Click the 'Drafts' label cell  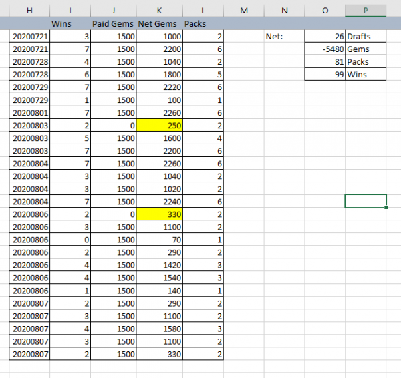(366, 36)
